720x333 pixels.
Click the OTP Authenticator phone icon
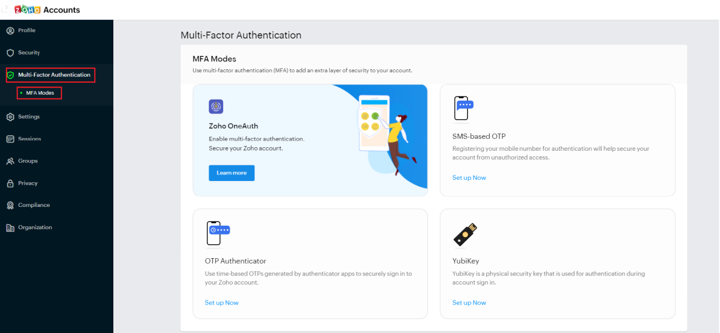(x=218, y=233)
